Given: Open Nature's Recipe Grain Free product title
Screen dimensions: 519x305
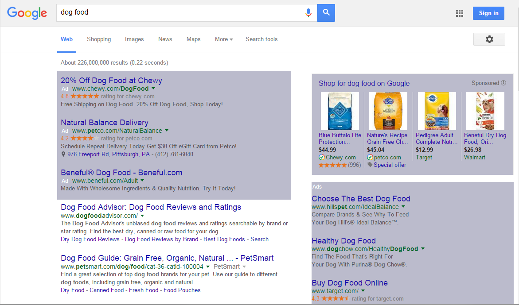Looking at the screenshot, I should 387,139.
